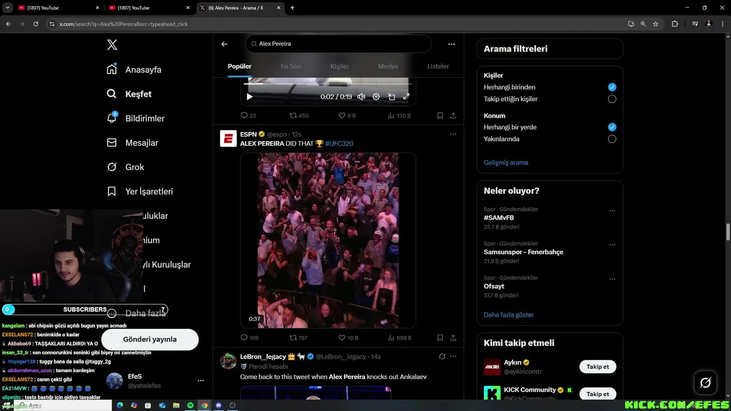The height and width of the screenshot is (411, 731).
Task: Bookmark the ESPN post
Action: click(440, 338)
